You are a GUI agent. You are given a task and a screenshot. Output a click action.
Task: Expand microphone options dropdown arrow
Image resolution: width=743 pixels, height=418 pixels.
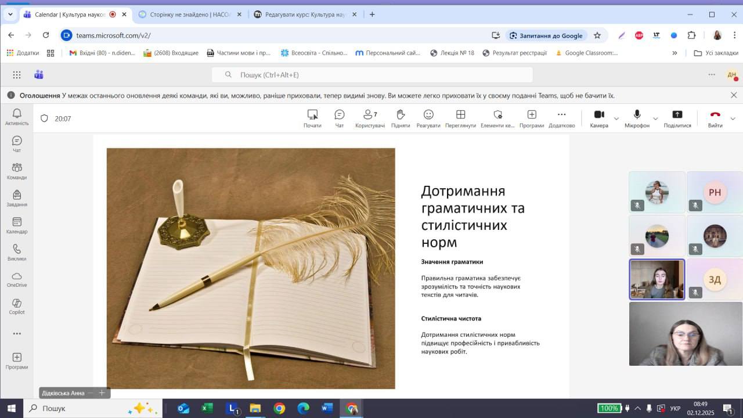pyautogui.click(x=655, y=118)
